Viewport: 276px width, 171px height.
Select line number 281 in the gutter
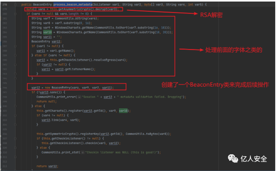point(5,18)
